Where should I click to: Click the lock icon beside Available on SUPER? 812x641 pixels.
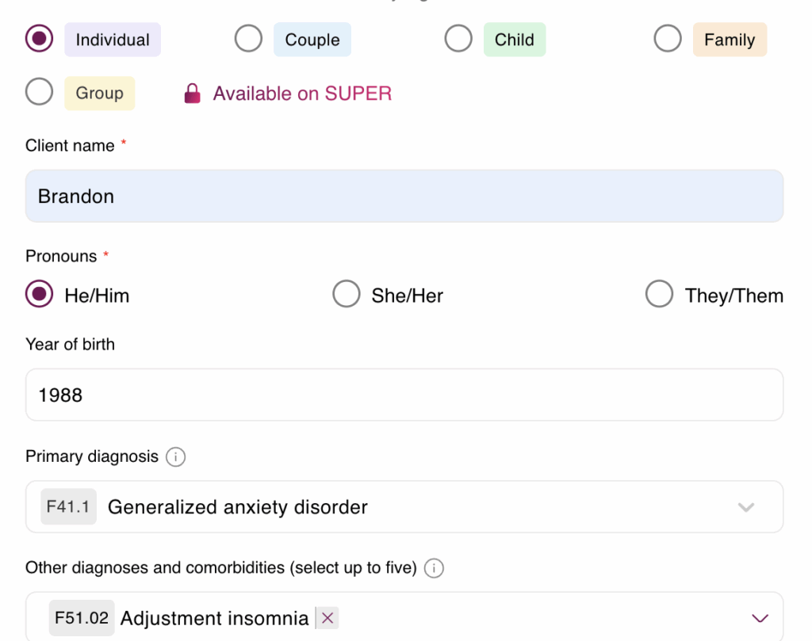[192, 93]
